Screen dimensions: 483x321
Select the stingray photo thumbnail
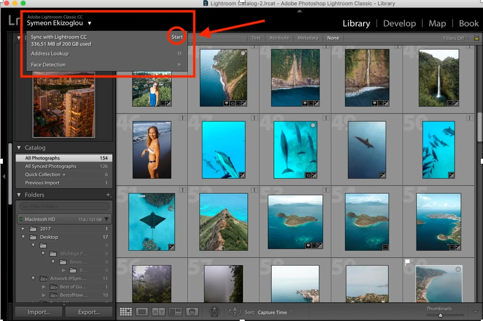point(152,222)
